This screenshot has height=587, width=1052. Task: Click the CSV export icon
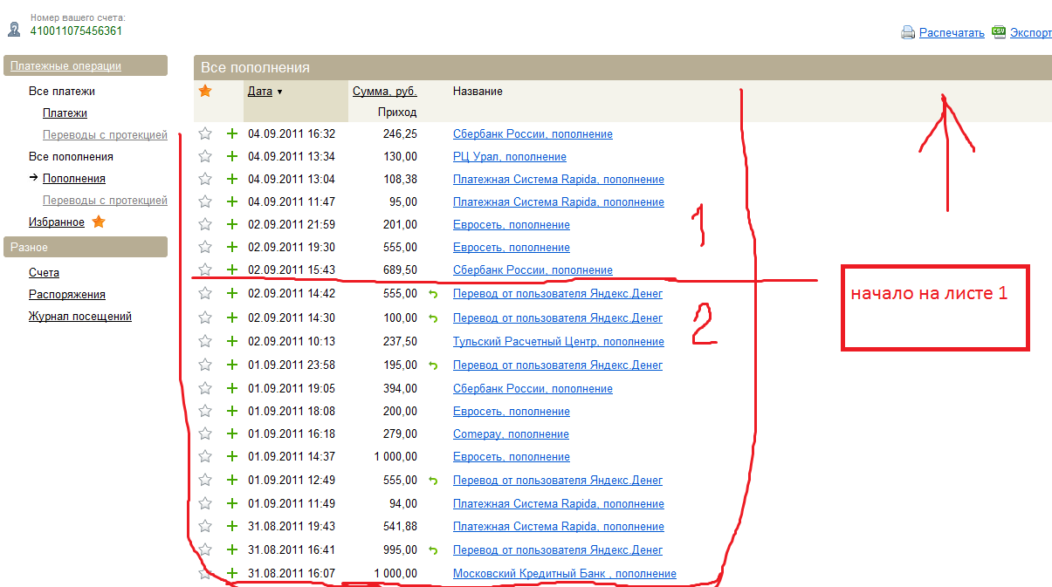pyautogui.click(x=999, y=32)
